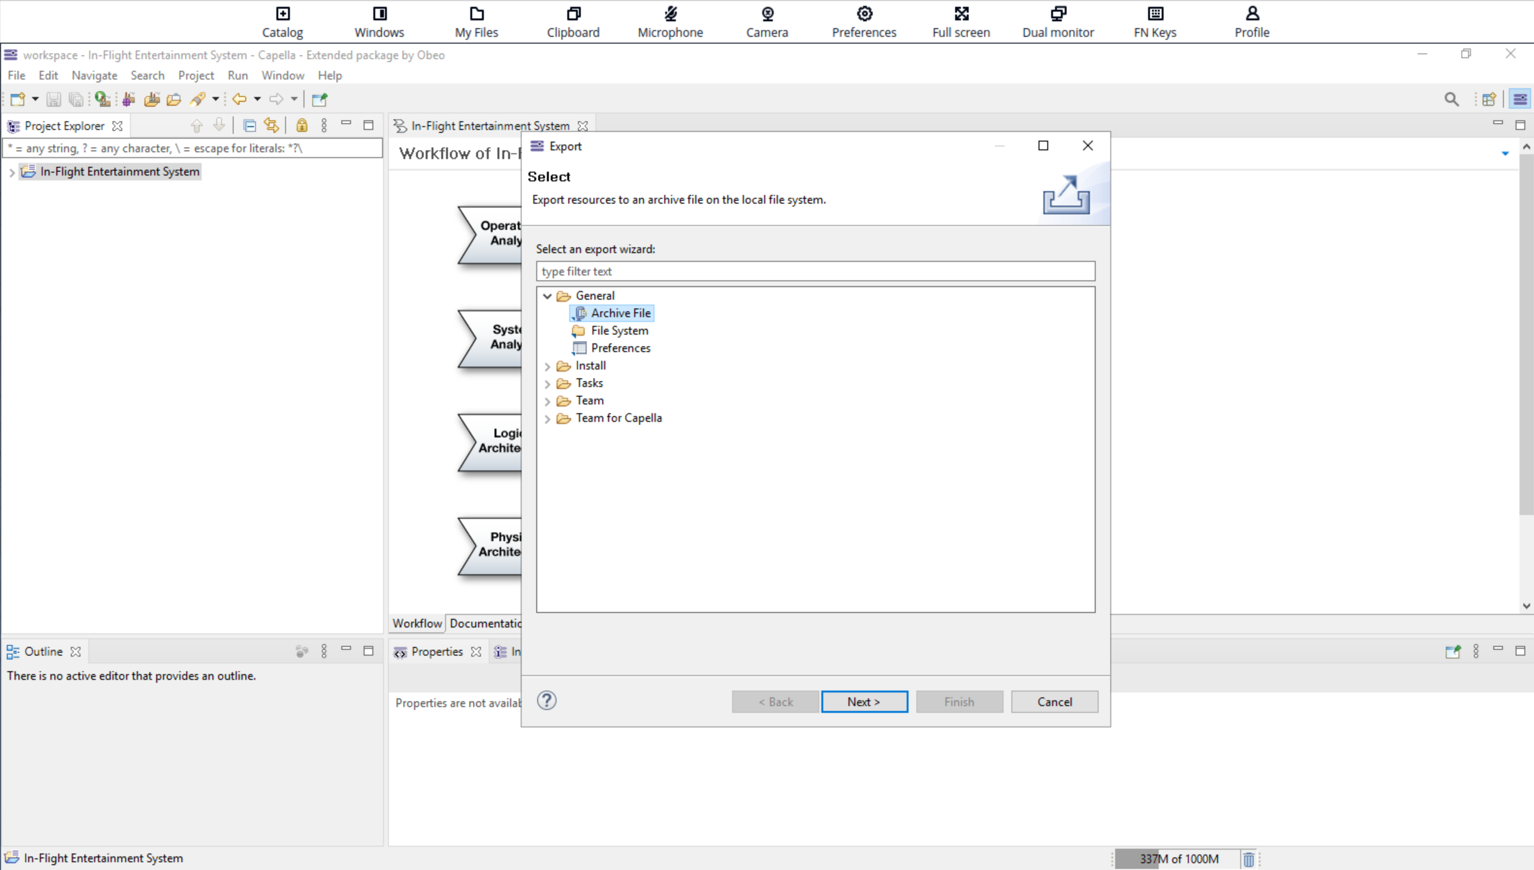Open FN Keys configuration panel

coord(1156,21)
